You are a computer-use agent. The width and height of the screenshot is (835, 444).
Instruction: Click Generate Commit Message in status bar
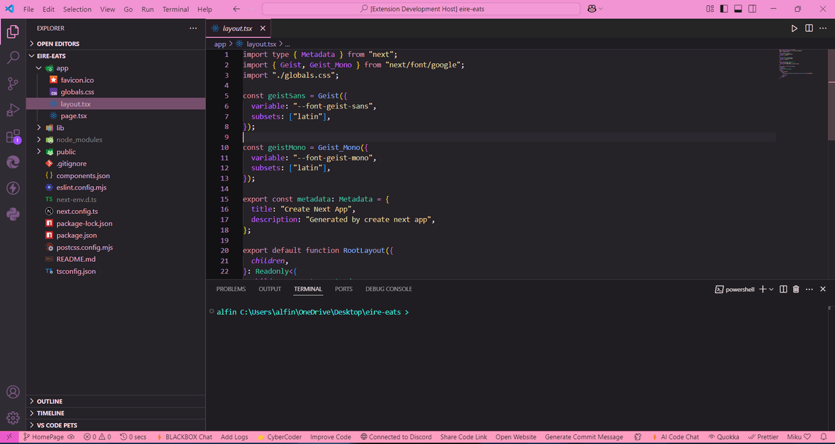tap(584, 437)
